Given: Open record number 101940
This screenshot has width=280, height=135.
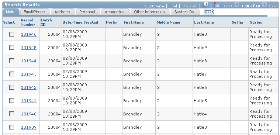Looking at the screenshot, I should click(x=29, y=114).
